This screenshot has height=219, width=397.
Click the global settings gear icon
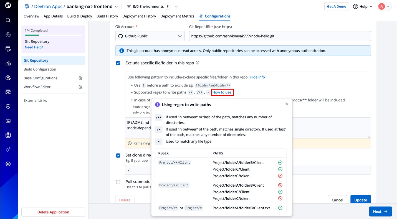(8, 164)
